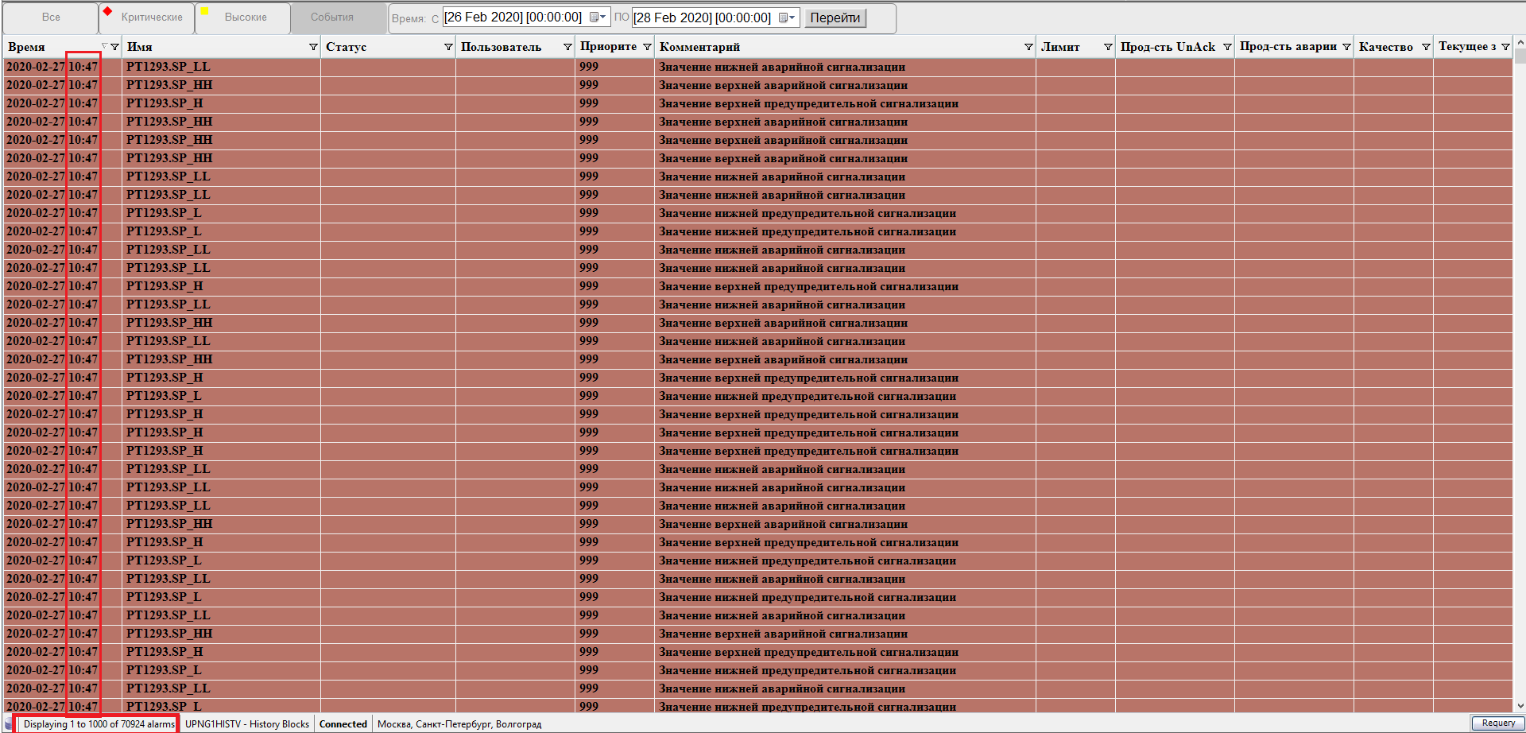This screenshot has height=733, width=1526.
Task: Click filter funnel on Лимит column
Action: 1108,47
